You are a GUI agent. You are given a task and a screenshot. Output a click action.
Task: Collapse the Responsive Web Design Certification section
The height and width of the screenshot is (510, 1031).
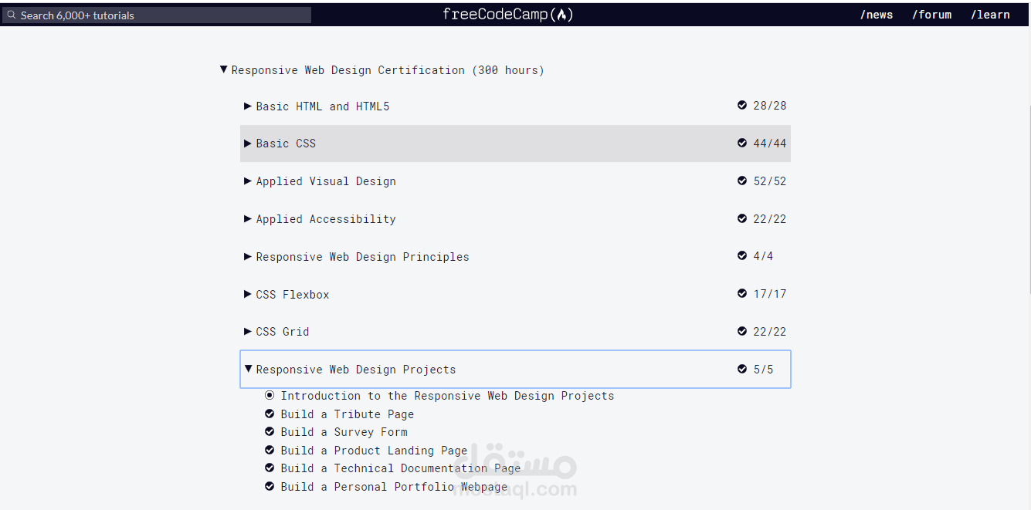click(224, 70)
